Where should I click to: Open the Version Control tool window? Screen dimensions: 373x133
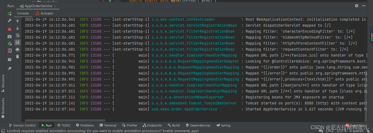[x=22, y=125]
